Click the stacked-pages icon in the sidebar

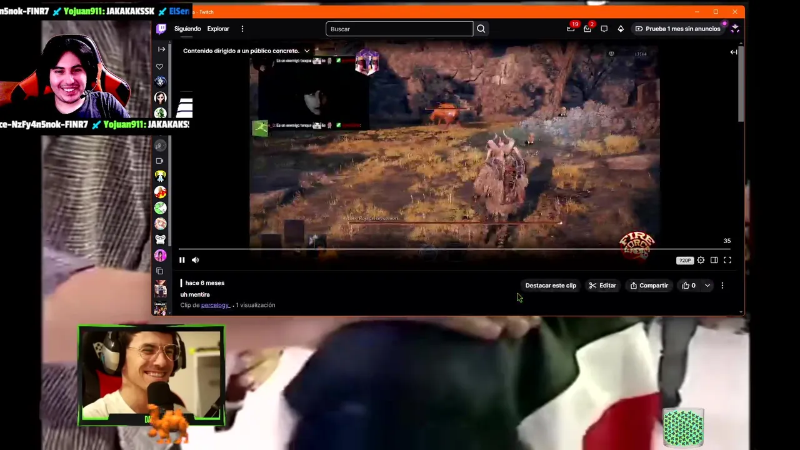[159, 271]
